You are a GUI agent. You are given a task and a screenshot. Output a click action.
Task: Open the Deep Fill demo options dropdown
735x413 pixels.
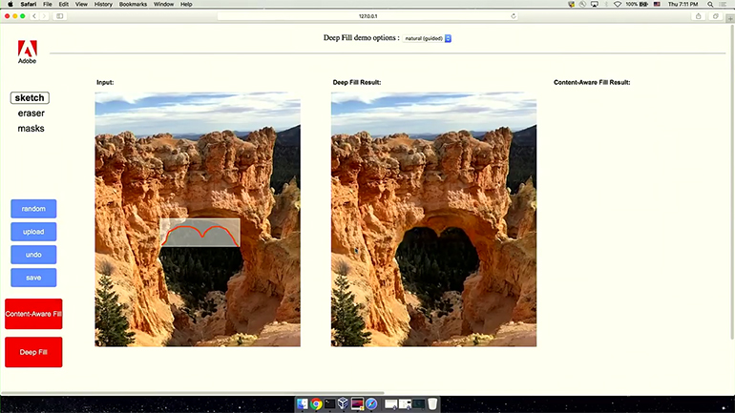pos(428,38)
